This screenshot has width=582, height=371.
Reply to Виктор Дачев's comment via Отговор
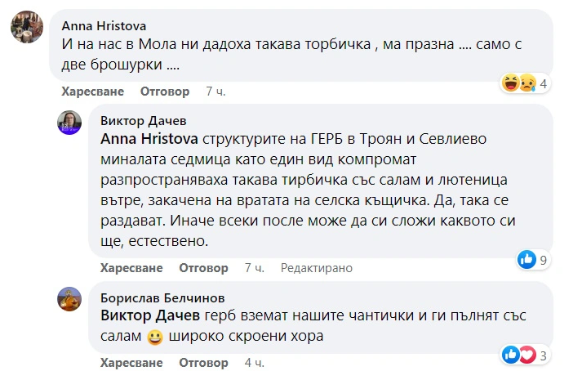[x=204, y=268]
